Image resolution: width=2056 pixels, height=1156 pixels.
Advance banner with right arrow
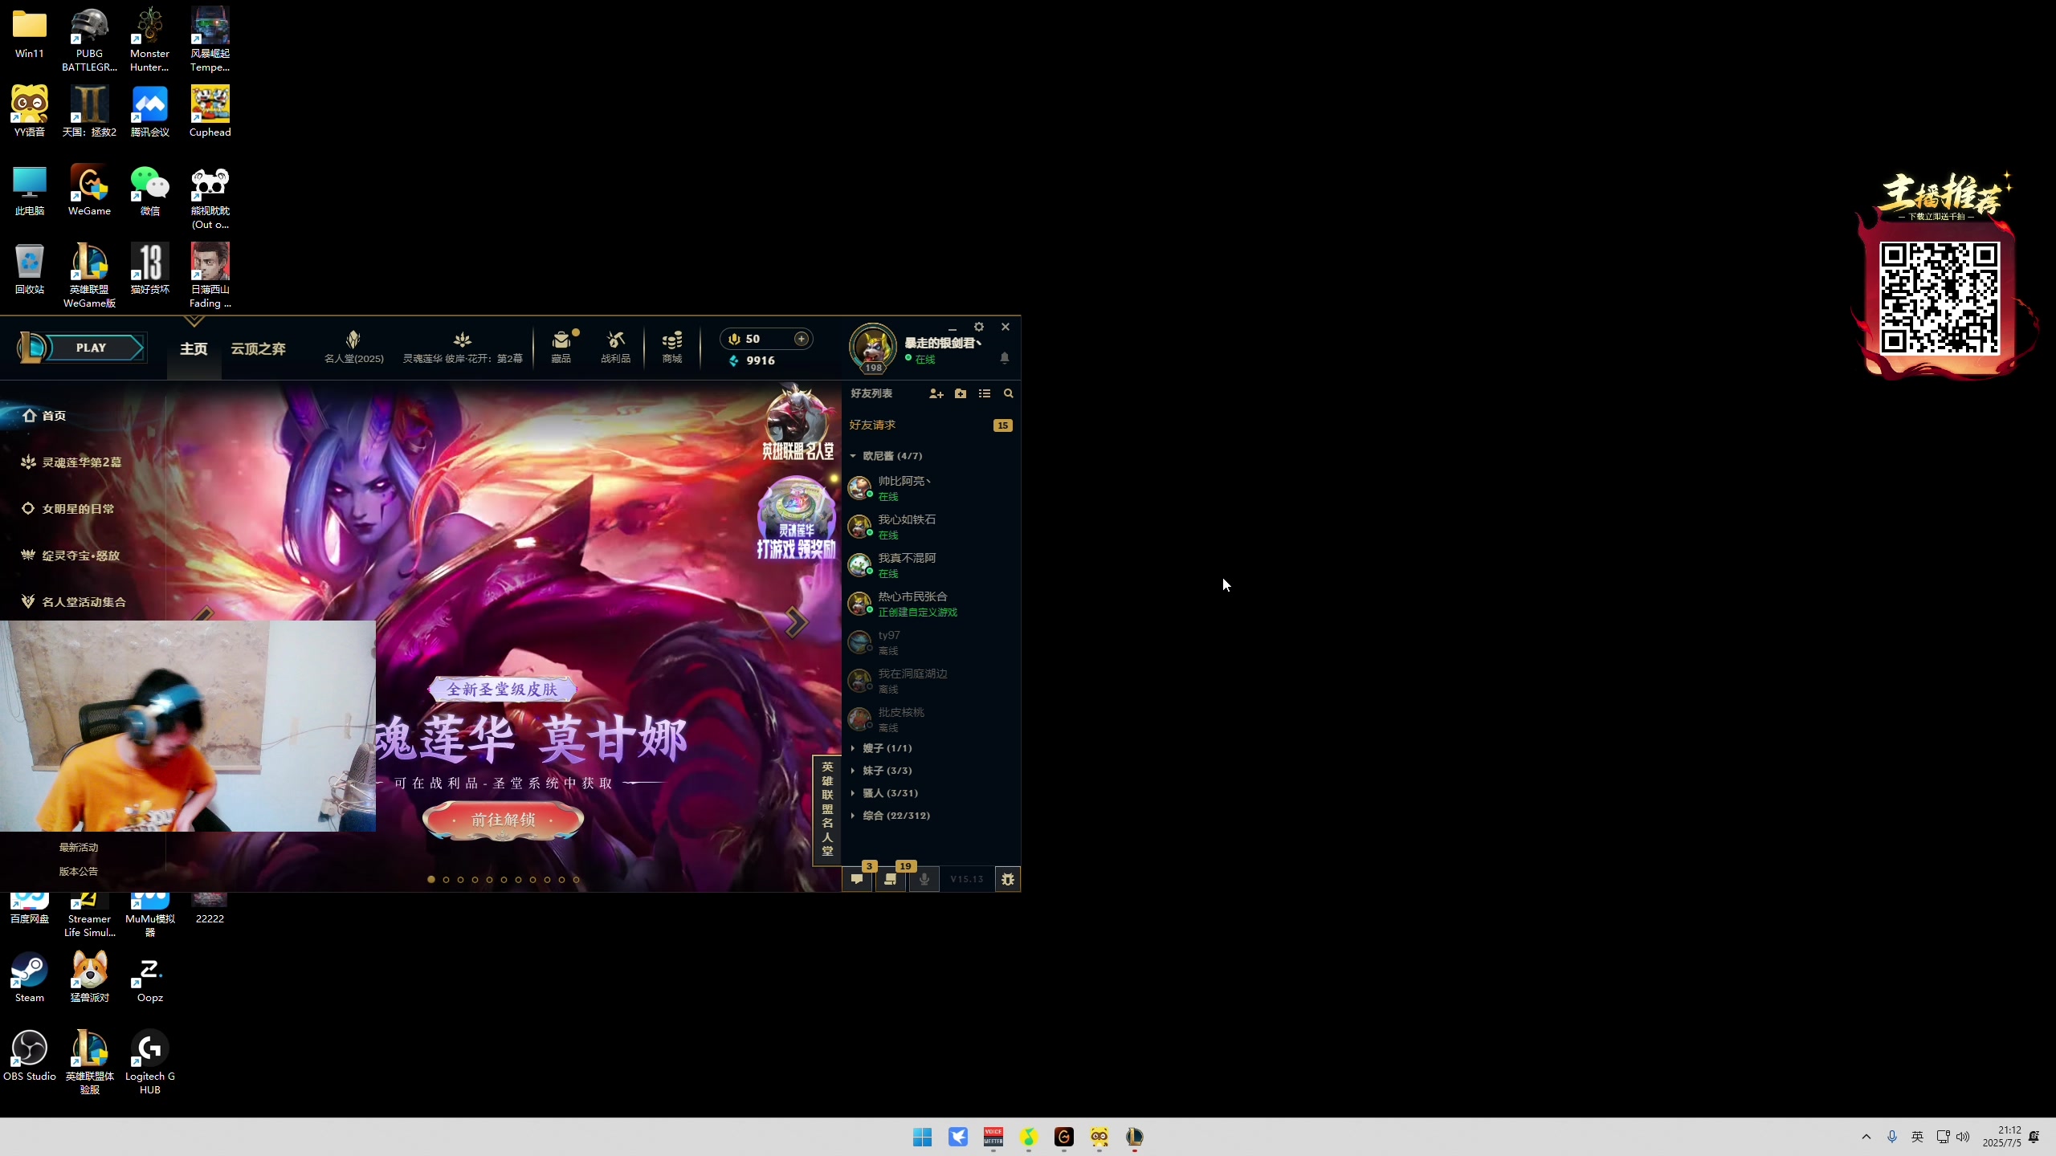(796, 621)
